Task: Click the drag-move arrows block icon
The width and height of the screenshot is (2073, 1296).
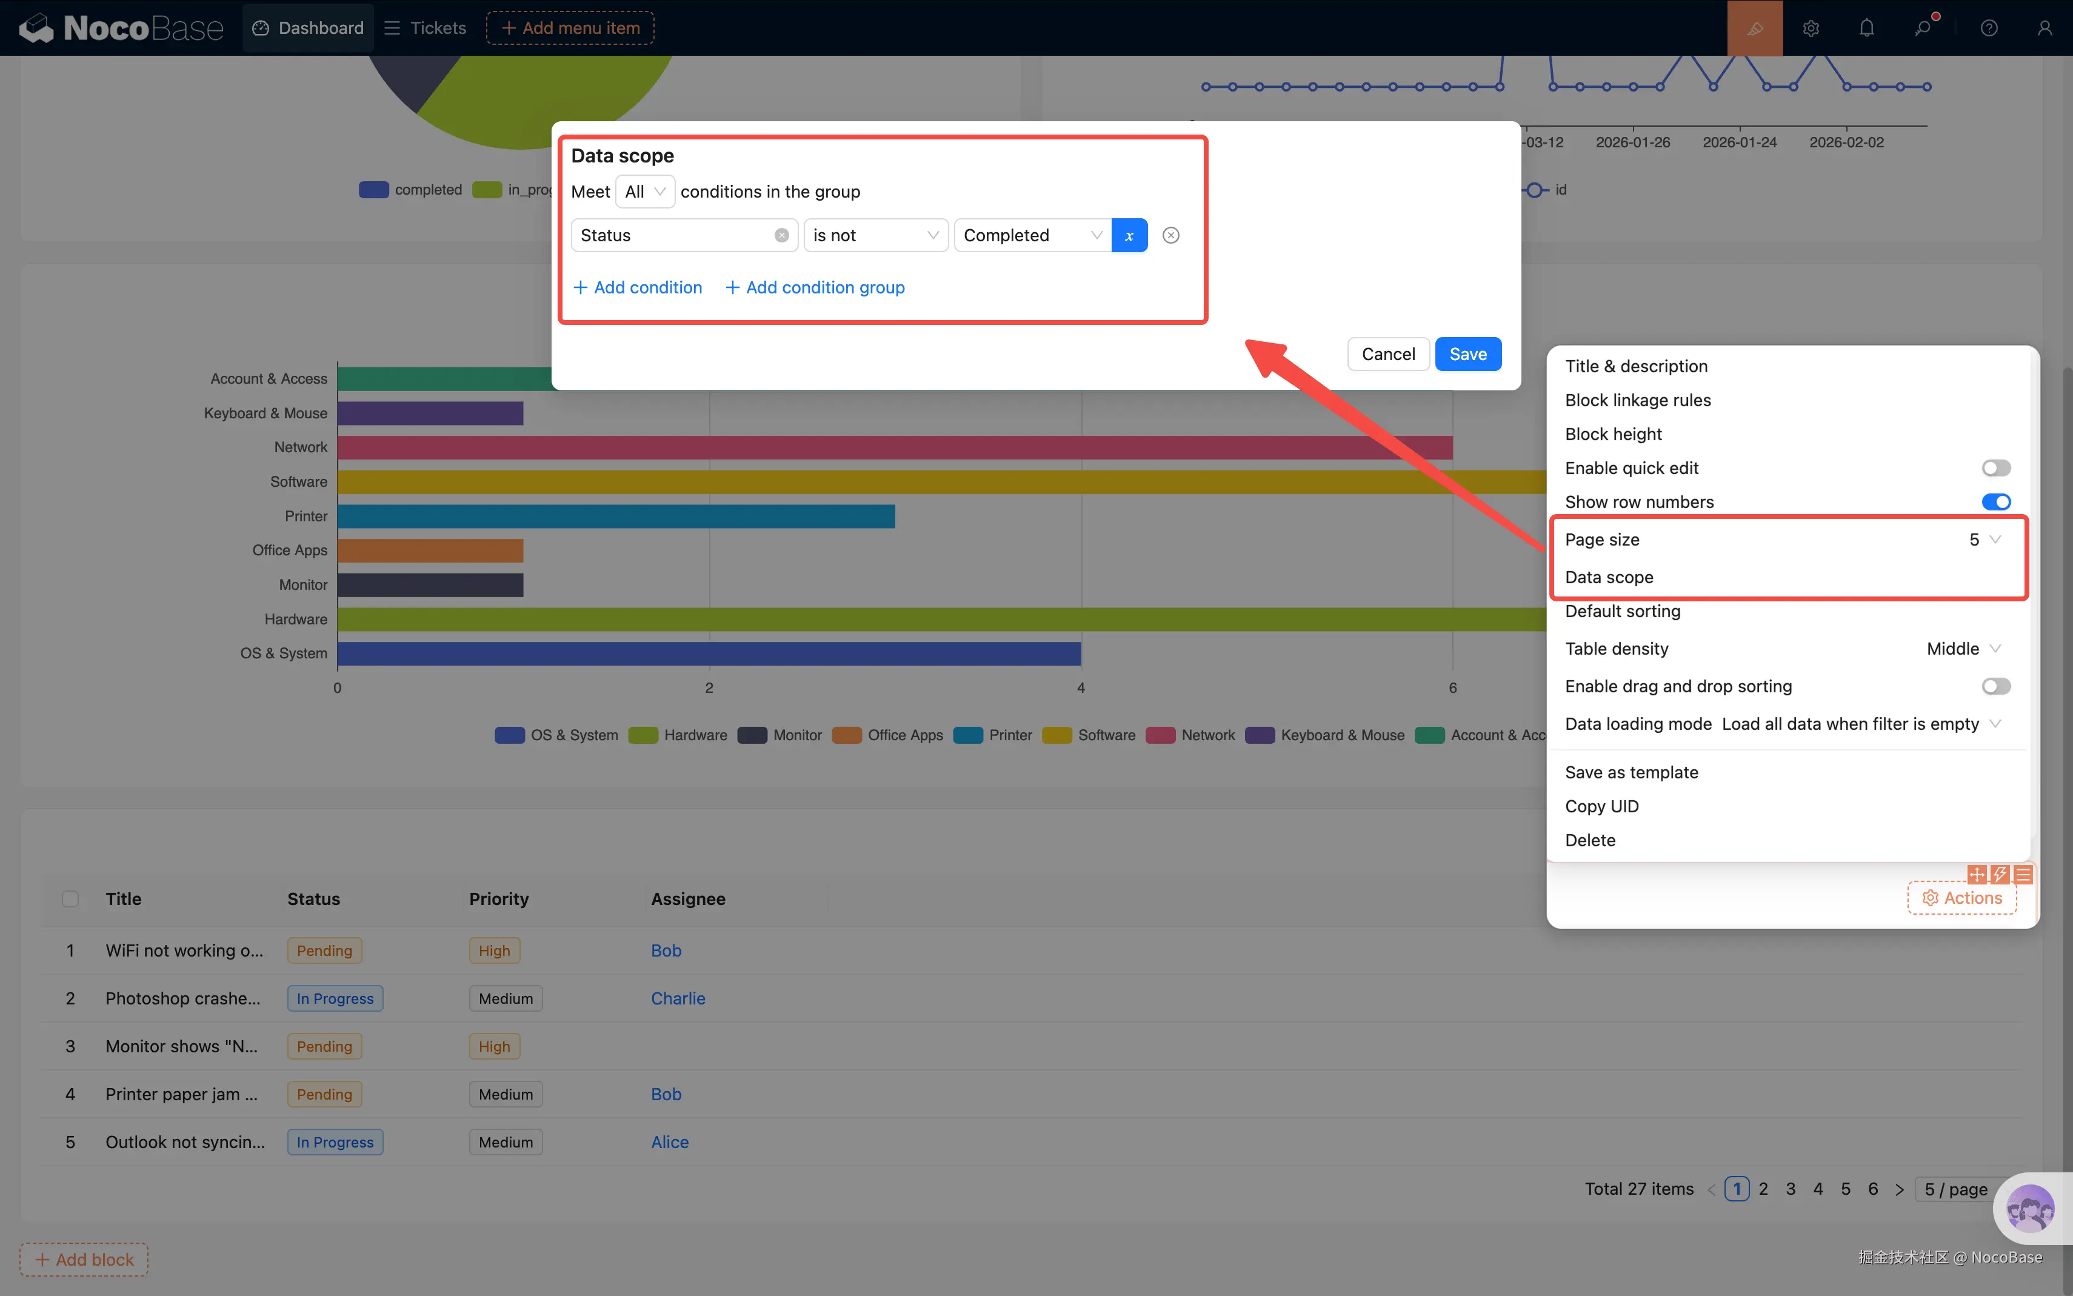Action: 1976,874
